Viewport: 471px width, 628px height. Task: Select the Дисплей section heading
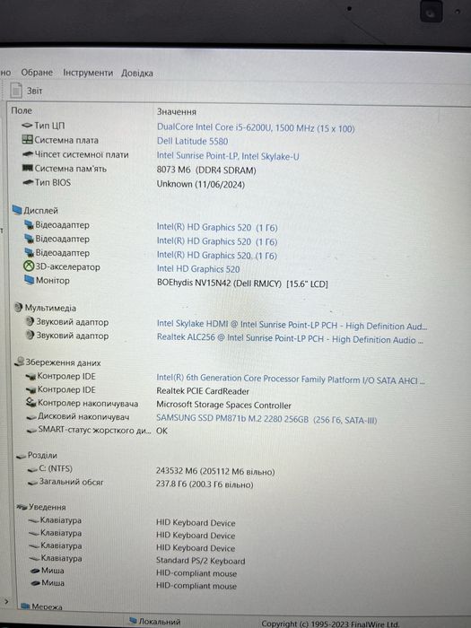click(40, 210)
